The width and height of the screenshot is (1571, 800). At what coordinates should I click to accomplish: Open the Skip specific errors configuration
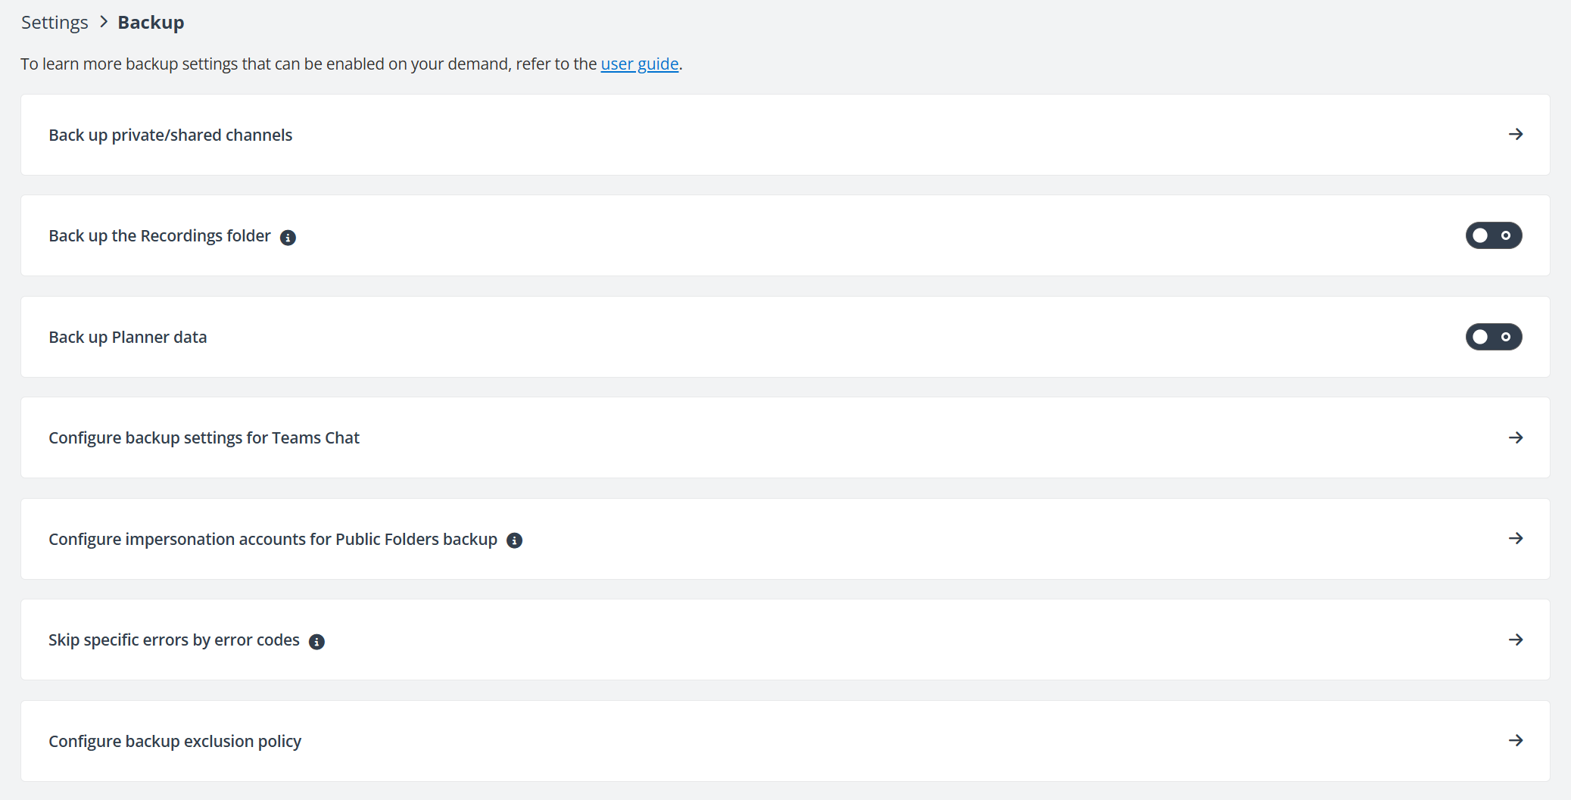click(x=173, y=640)
